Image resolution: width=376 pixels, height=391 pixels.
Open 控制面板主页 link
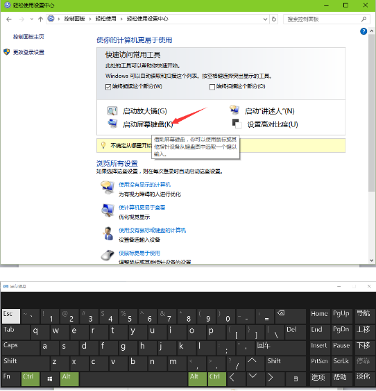tap(28, 37)
